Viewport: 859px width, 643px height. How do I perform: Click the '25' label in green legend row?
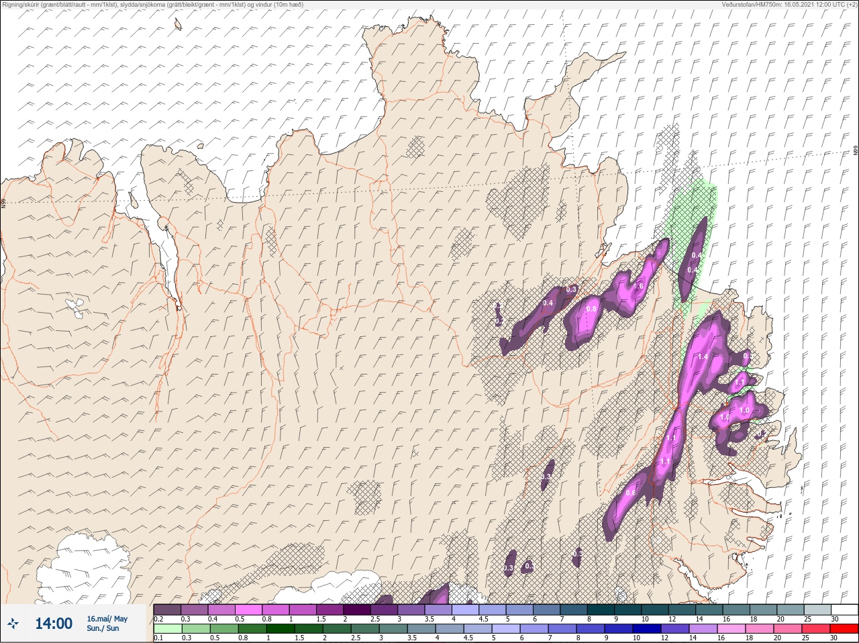(806, 638)
